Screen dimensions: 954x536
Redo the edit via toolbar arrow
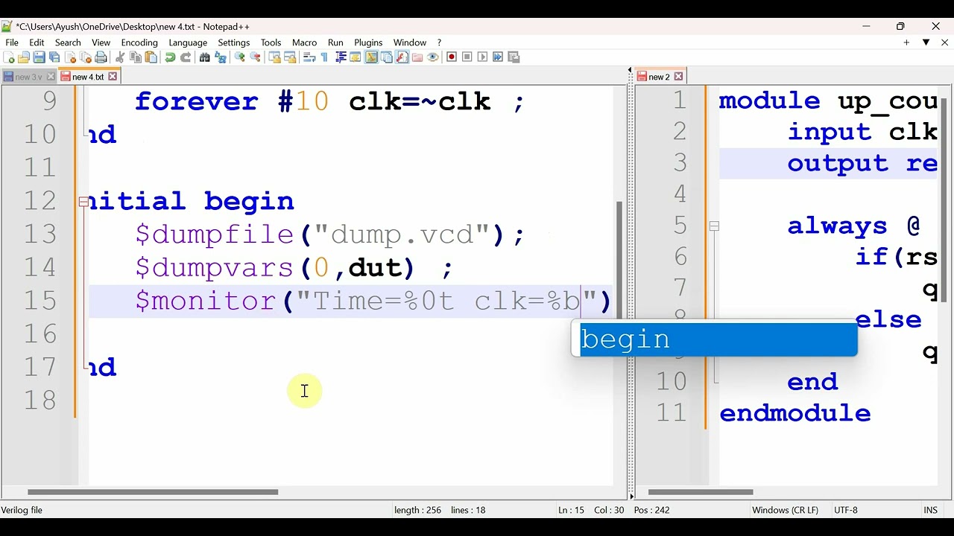tap(186, 57)
